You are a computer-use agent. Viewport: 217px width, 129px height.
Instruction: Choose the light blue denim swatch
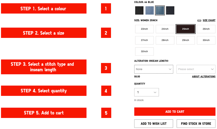point(149,11)
